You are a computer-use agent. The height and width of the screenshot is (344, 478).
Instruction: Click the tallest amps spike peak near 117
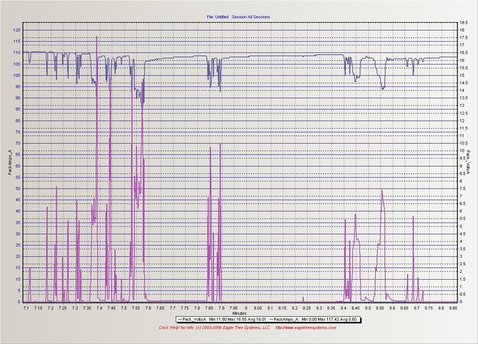(x=97, y=37)
